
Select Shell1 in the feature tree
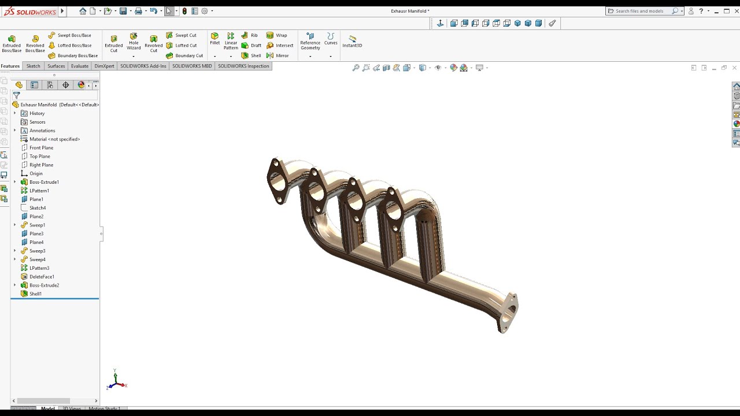pyautogui.click(x=31, y=294)
